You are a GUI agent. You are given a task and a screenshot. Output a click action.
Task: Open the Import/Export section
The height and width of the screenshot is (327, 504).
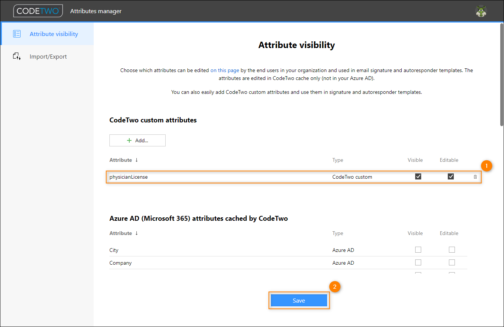47,56
